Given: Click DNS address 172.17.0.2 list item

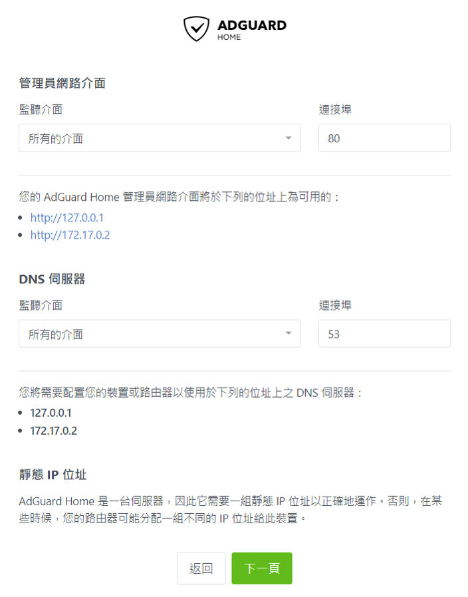Looking at the screenshot, I should tap(54, 431).
